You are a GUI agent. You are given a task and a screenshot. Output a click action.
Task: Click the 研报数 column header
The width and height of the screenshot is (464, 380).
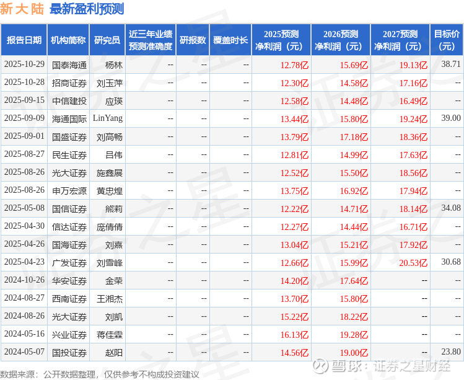pyautogui.click(x=193, y=40)
